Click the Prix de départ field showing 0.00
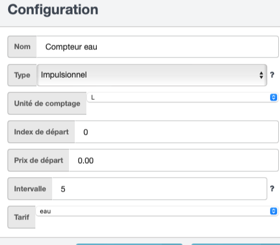Viewport: 280px width, 245px height. point(174,160)
